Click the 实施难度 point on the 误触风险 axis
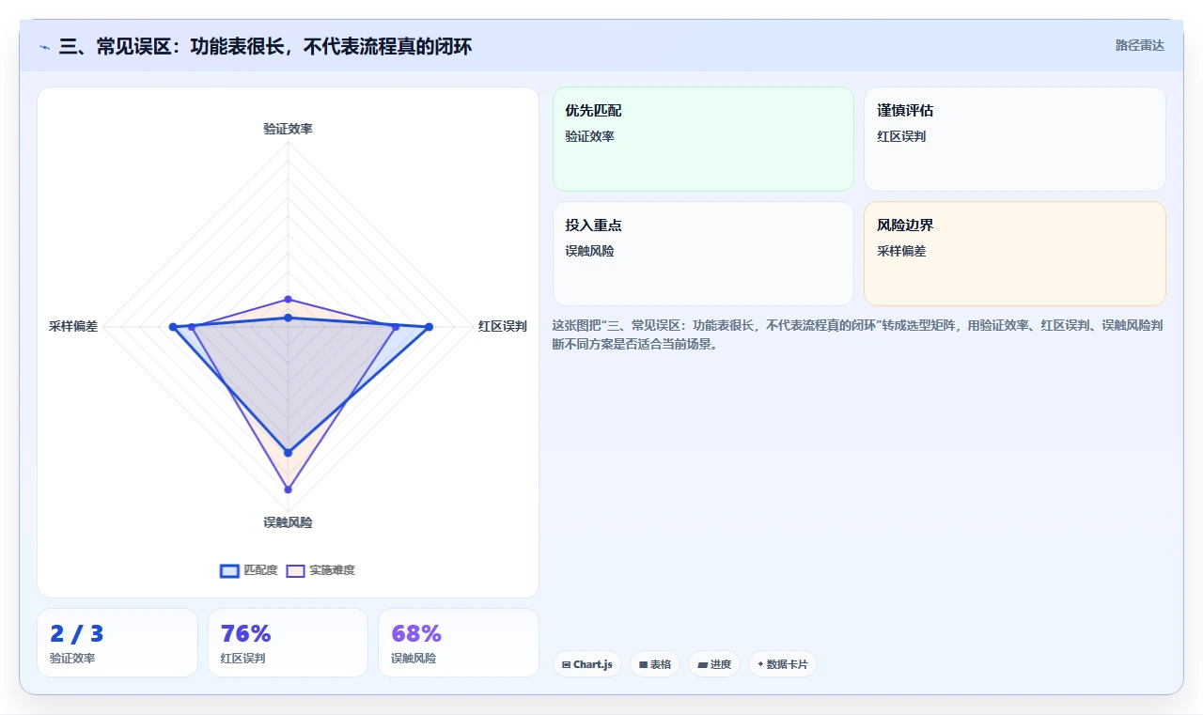 [289, 490]
